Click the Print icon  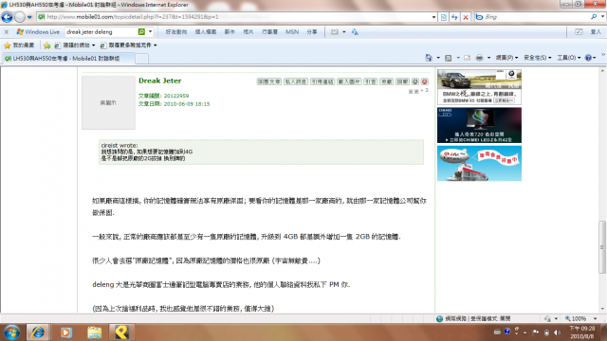(x=479, y=58)
